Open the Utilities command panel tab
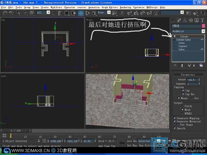207x155 pixels. tap(203, 20)
